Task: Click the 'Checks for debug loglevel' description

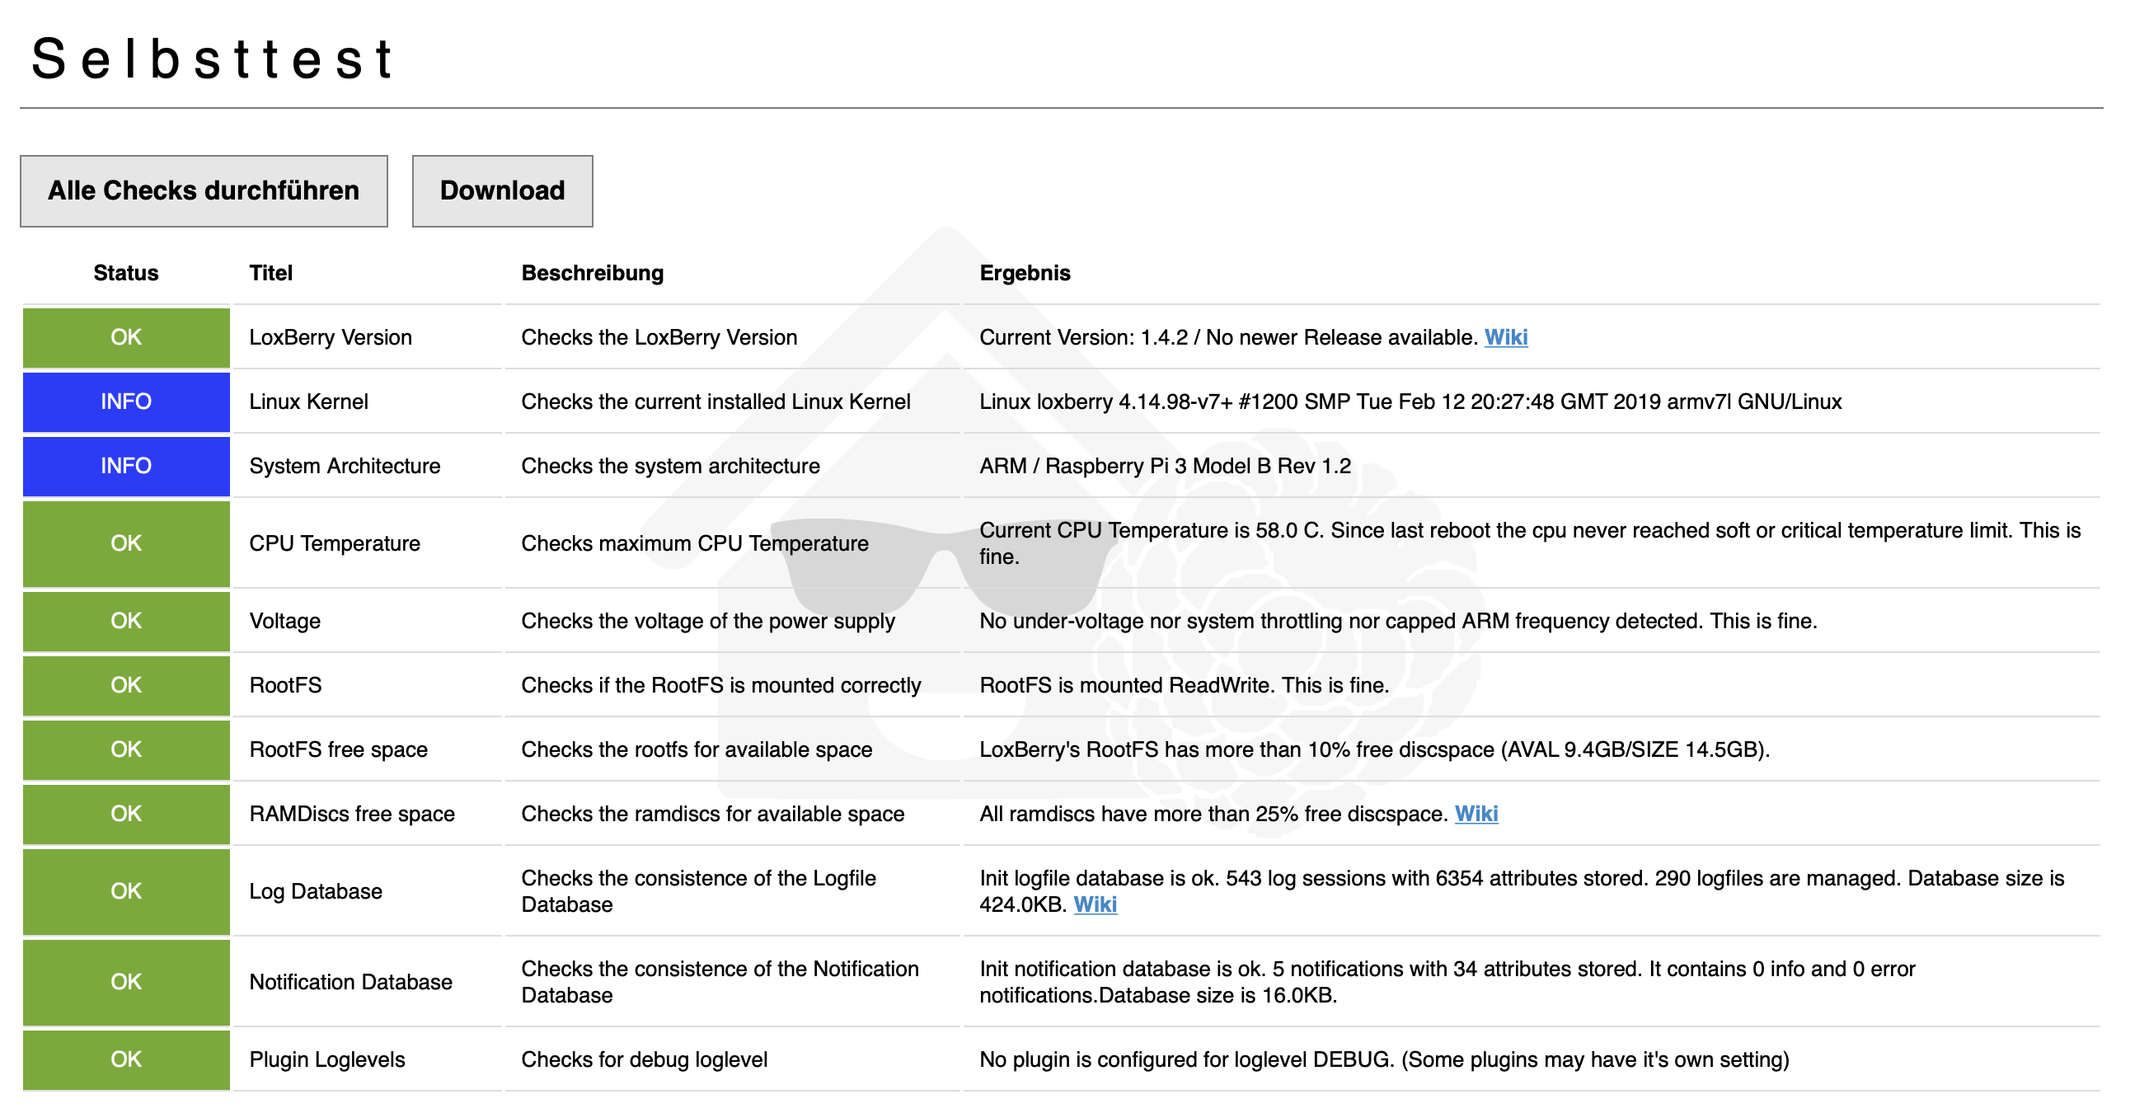Action: click(x=644, y=1060)
